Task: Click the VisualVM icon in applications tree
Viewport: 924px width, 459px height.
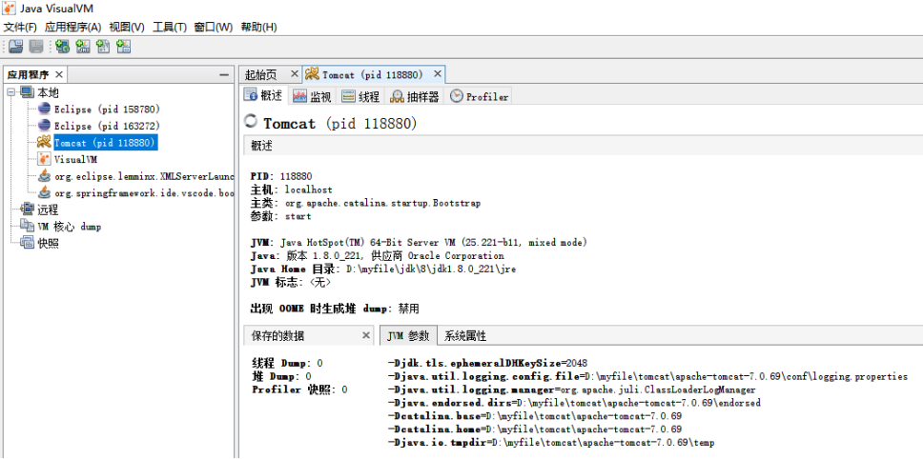Action: (x=44, y=159)
